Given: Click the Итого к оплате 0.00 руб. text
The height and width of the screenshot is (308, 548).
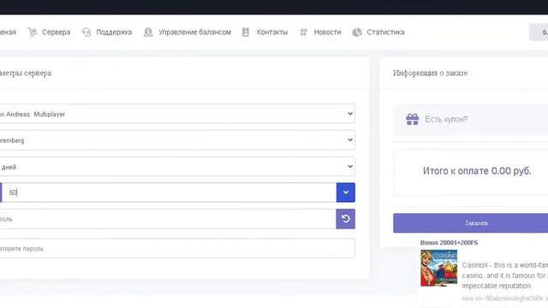Looking at the screenshot, I should tap(477, 171).
